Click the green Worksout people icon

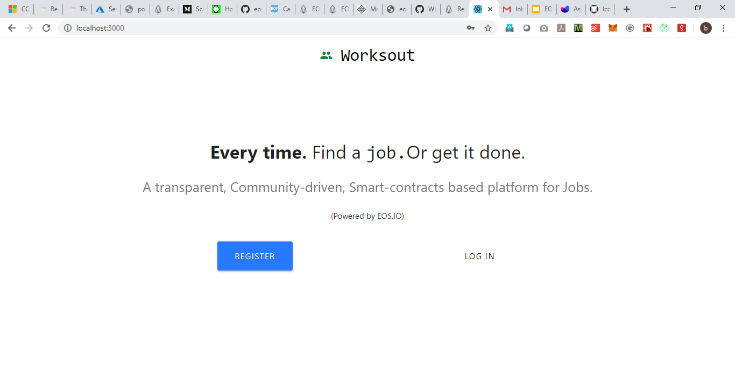click(x=326, y=55)
